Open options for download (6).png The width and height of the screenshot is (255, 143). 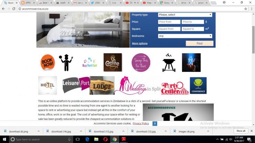(39, 131)
